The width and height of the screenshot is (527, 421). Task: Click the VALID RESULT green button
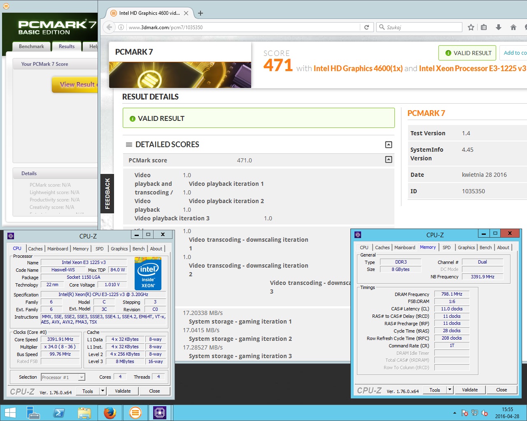[x=467, y=53]
